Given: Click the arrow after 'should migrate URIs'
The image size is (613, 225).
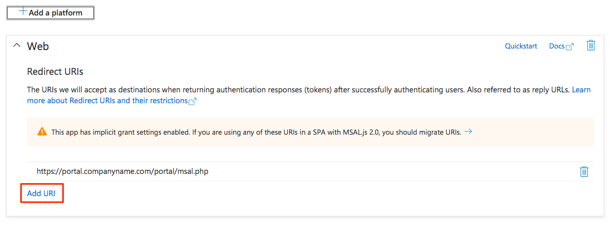Looking at the screenshot, I should point(468,132).
